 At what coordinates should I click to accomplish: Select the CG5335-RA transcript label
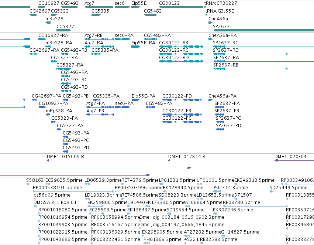(105, 50)
